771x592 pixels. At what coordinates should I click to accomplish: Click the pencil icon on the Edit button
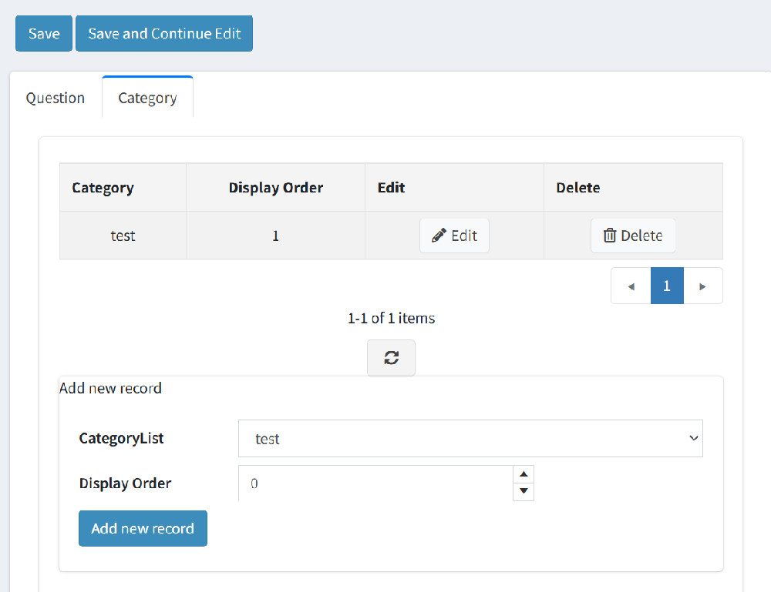click(439, 236)
